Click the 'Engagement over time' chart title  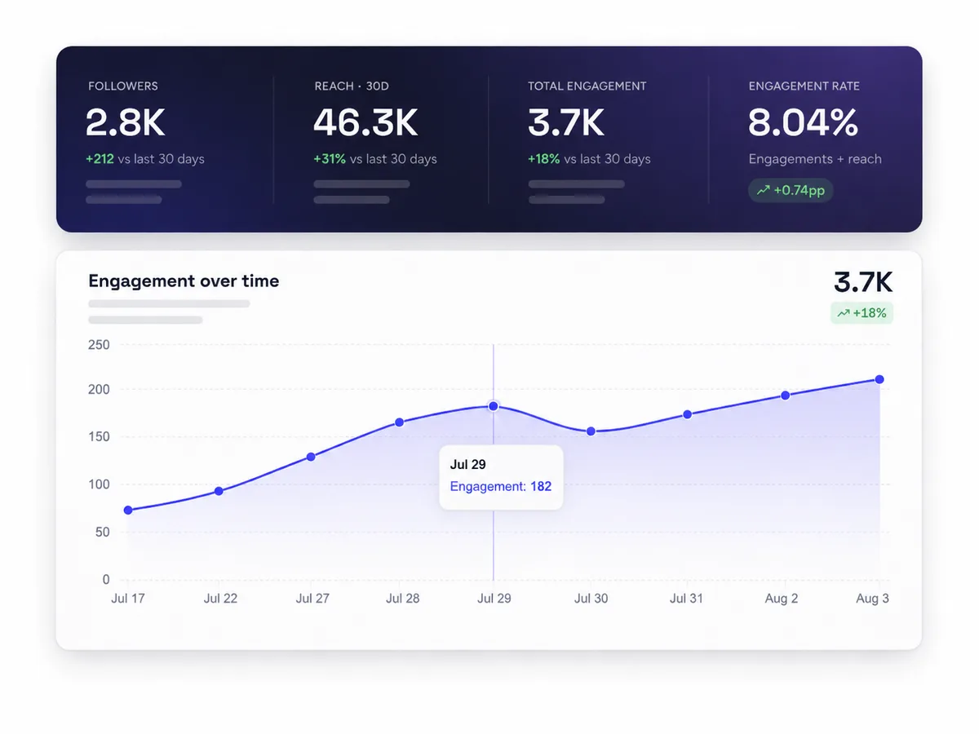pos(184,281)
